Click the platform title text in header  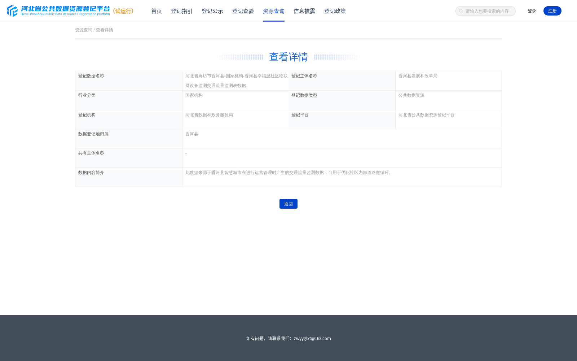pos(65,10)
